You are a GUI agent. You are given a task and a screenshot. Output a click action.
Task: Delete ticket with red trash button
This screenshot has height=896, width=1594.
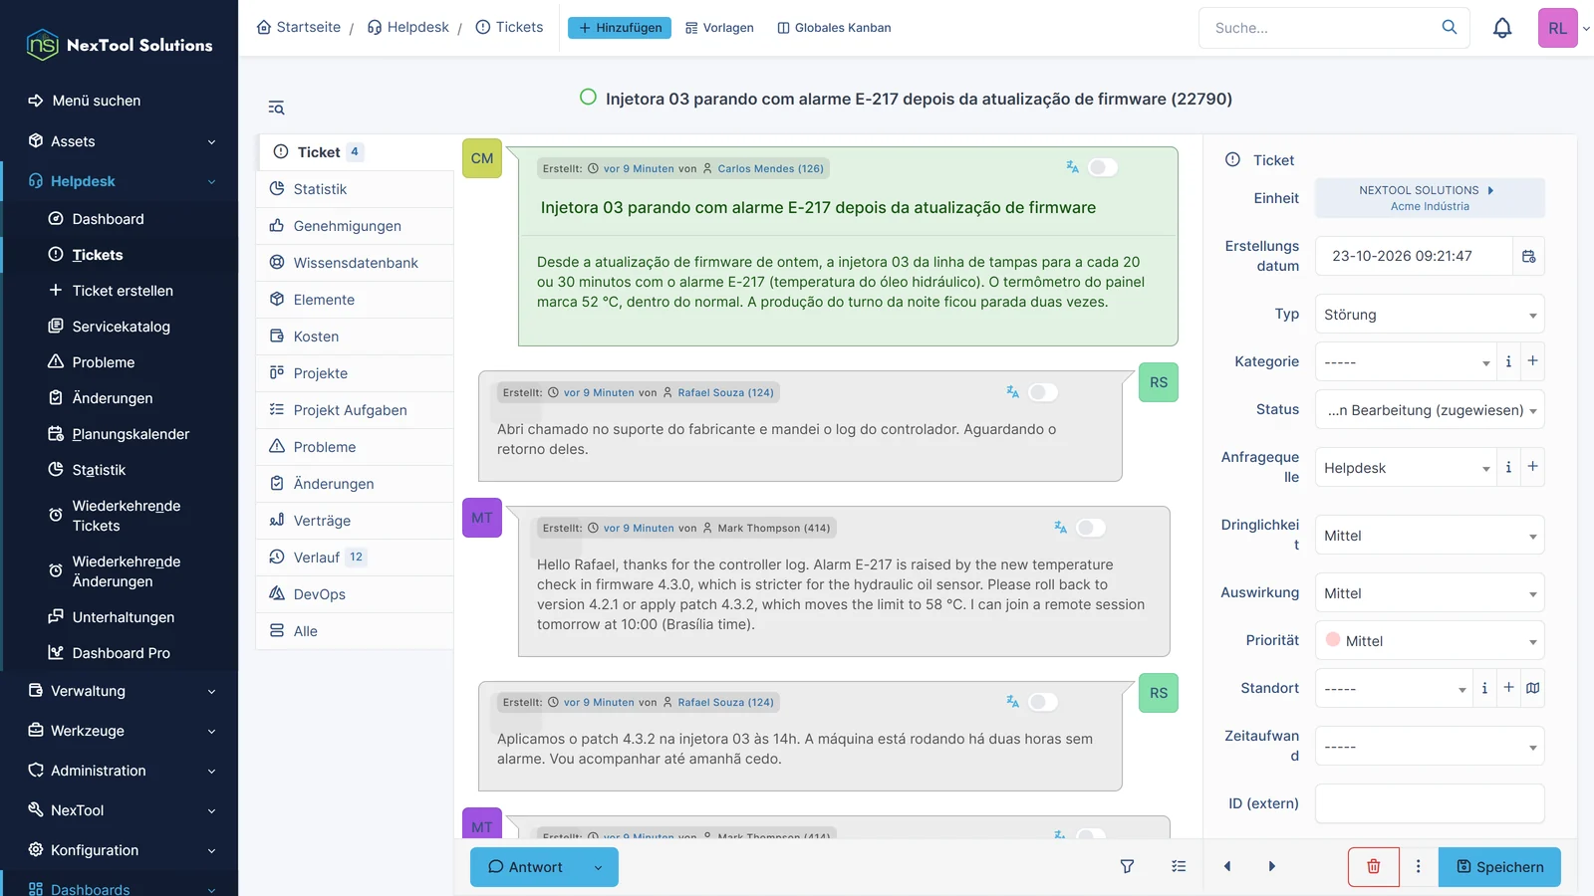coord(1374,866)
